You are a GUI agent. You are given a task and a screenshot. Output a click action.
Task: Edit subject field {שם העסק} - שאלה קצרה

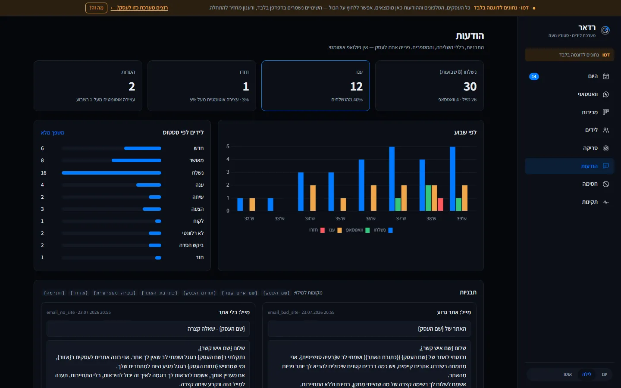[148, 329]
